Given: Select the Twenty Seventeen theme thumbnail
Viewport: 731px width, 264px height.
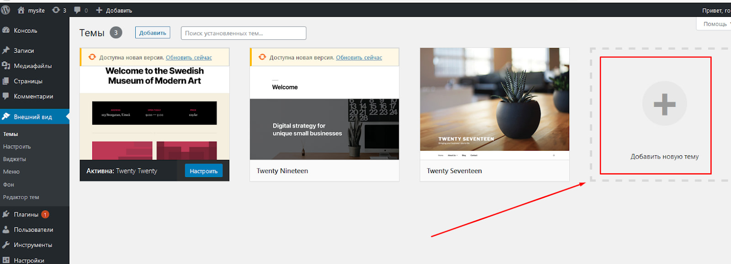Looking at the screenshot, I should tap(494, 104).
